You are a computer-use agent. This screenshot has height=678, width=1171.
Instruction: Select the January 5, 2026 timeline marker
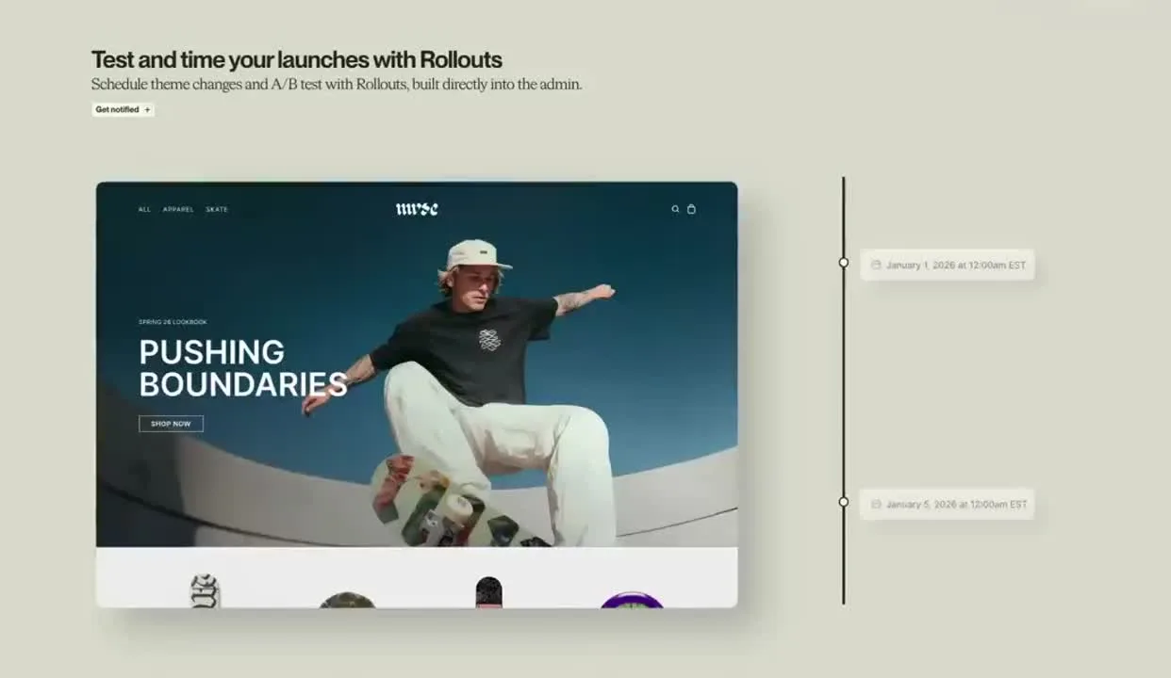tap(844, 502)
